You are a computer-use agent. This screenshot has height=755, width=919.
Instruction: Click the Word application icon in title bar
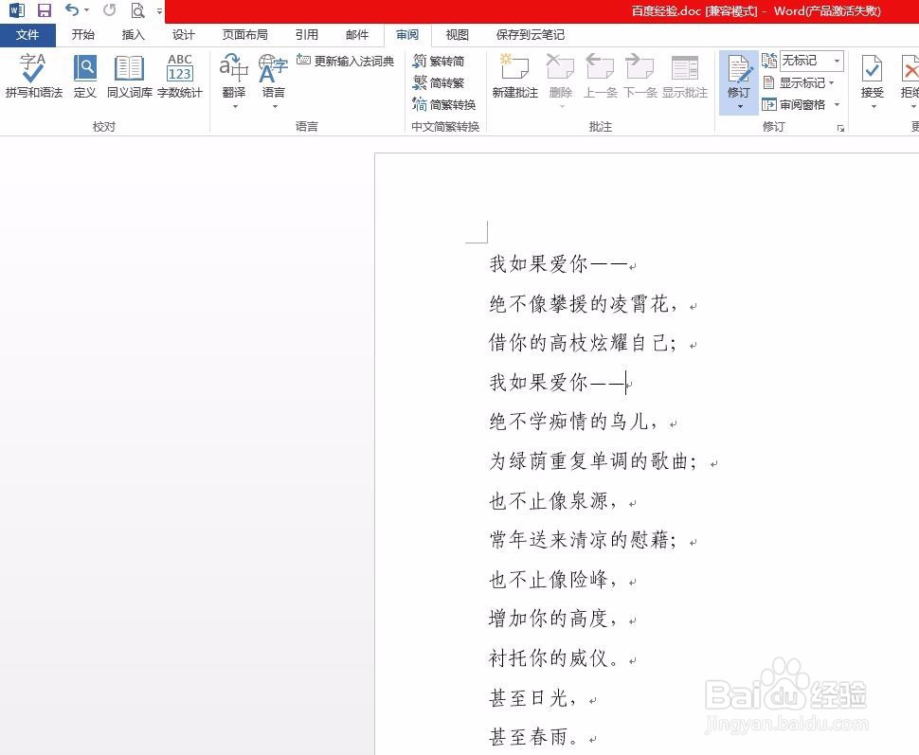coord(17,10)
